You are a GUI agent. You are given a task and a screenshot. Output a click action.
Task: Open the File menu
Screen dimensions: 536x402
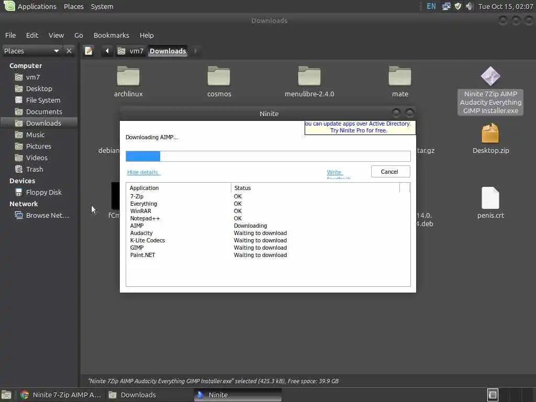(10, 35)
